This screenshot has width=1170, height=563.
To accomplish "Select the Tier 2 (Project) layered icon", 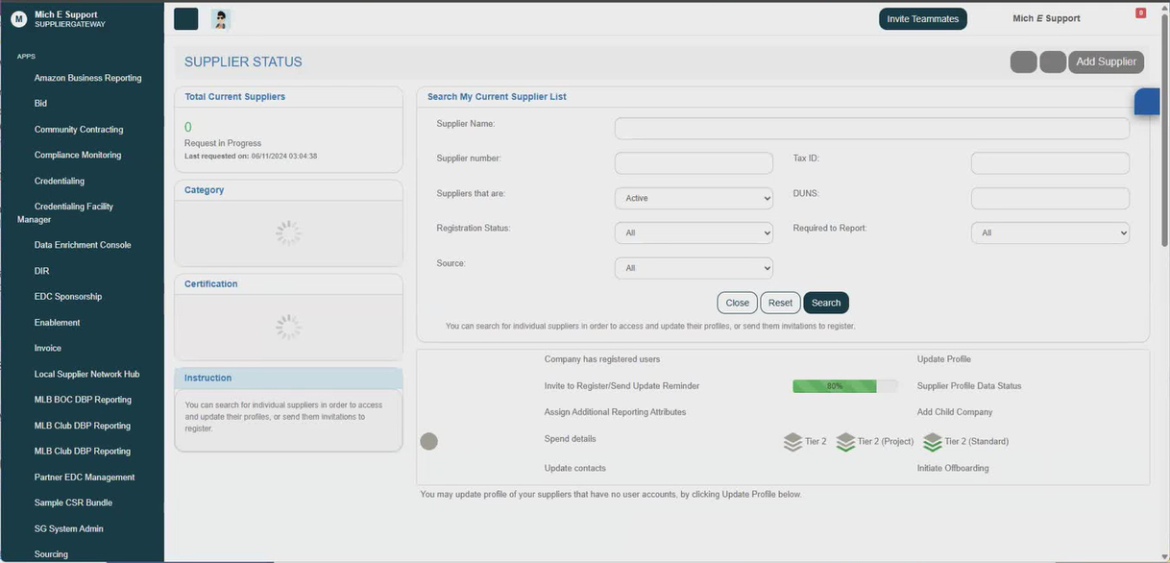I will coord(846,441).
